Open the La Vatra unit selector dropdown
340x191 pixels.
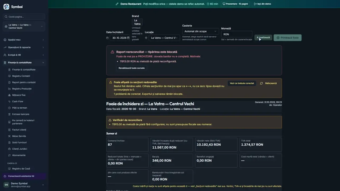click(x=24, y=27)
